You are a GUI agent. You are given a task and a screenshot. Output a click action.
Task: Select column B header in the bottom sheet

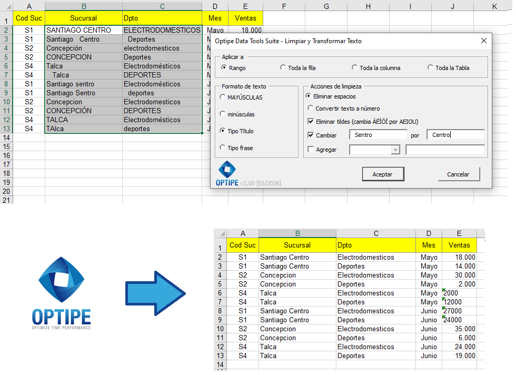click(297, 233)
